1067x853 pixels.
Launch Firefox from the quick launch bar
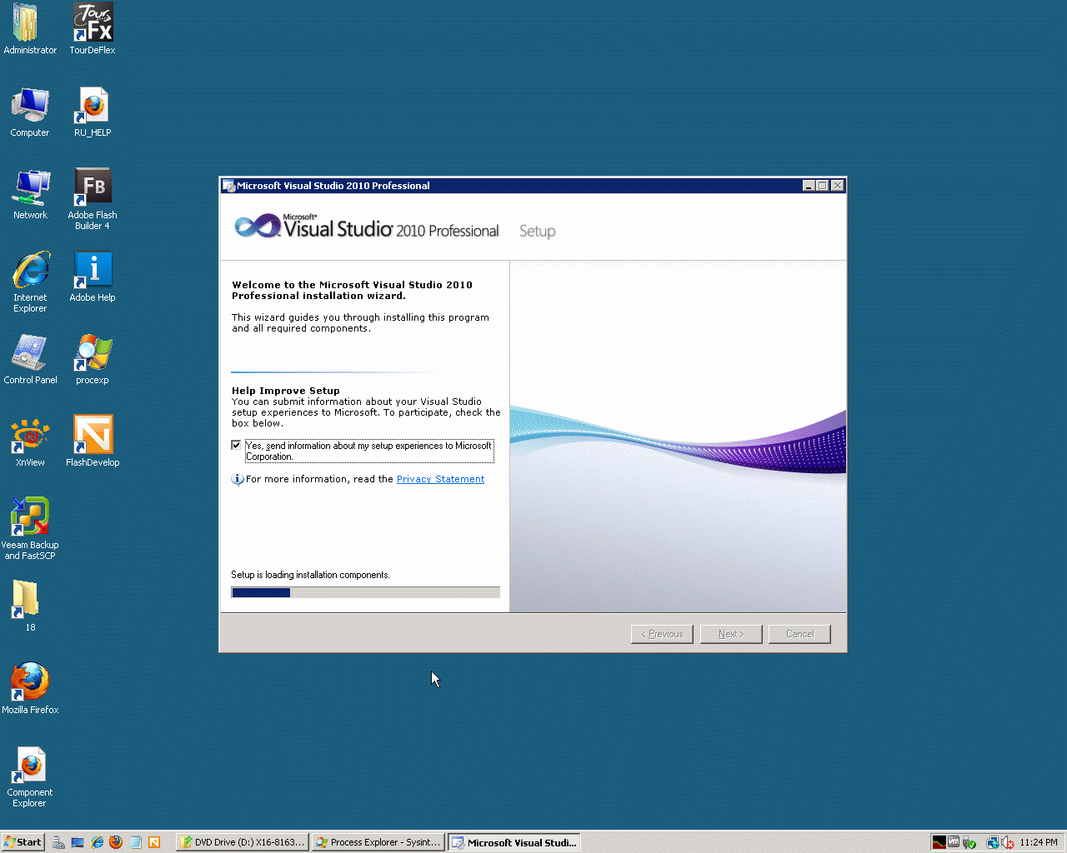(116, 842)
